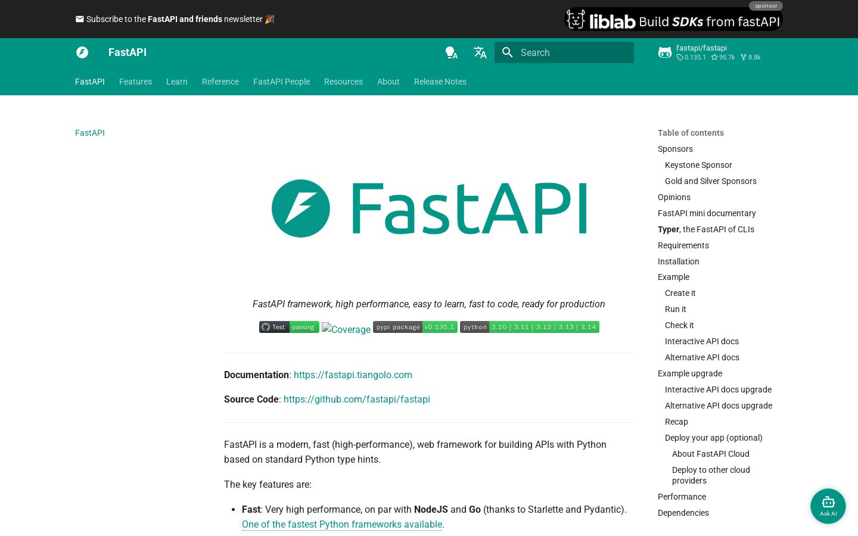Open the language selection icon
Screen dimensions: 858x536
point(480,52)
